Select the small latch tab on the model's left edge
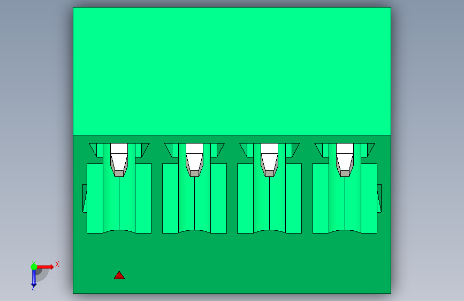464x301 pixels. [85, 198]
